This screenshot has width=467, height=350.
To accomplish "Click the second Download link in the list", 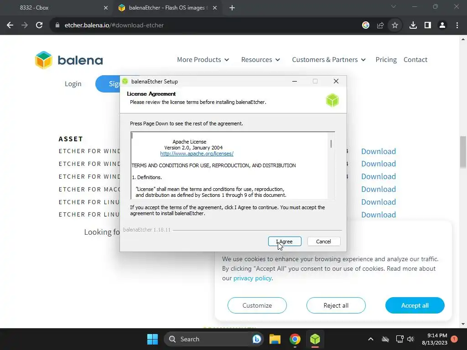I will (378, 164).
